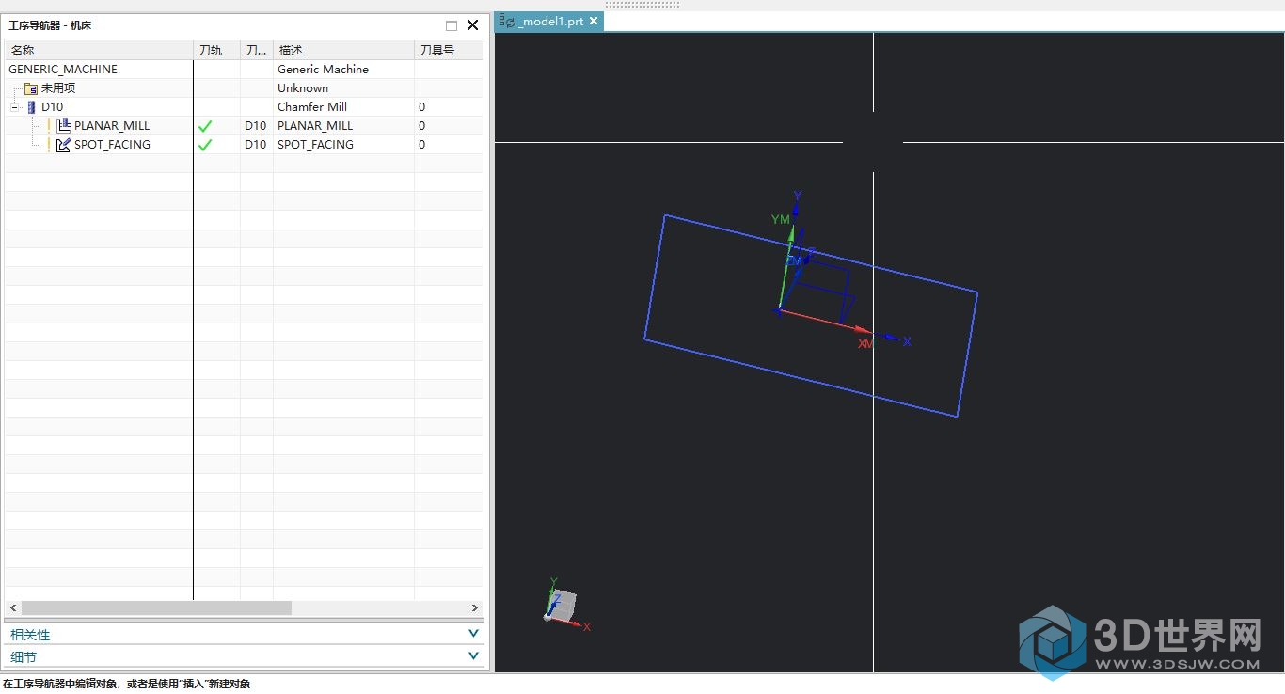
Task: Select the SPOT_FACING operation icon
Action: click(64, 145)
